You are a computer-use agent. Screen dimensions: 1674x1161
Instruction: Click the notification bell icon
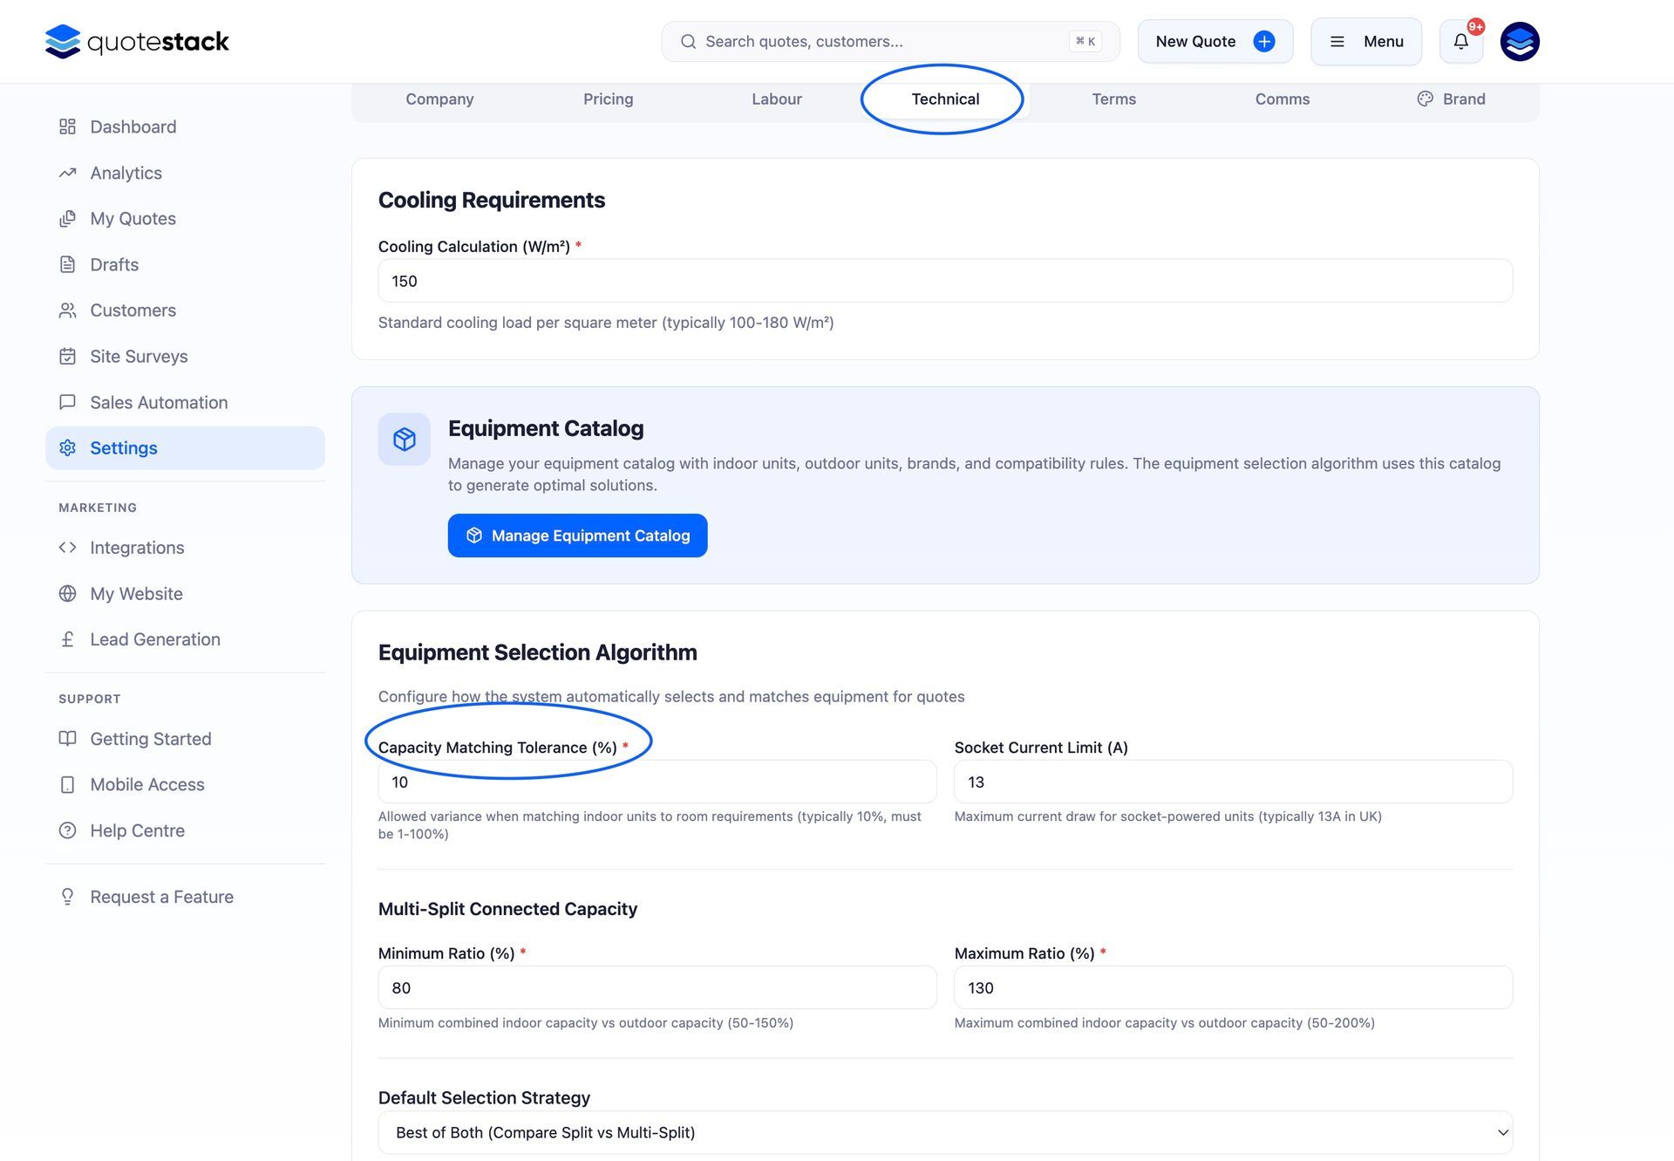click(1460, 41)
